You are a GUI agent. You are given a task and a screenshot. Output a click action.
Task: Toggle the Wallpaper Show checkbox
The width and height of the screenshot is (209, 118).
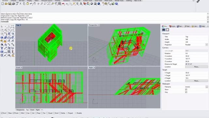(x=186, y=89)
